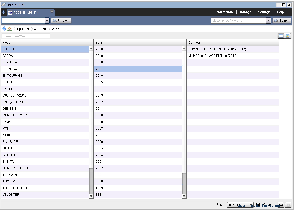Open the Manage menu

(245, 12)
